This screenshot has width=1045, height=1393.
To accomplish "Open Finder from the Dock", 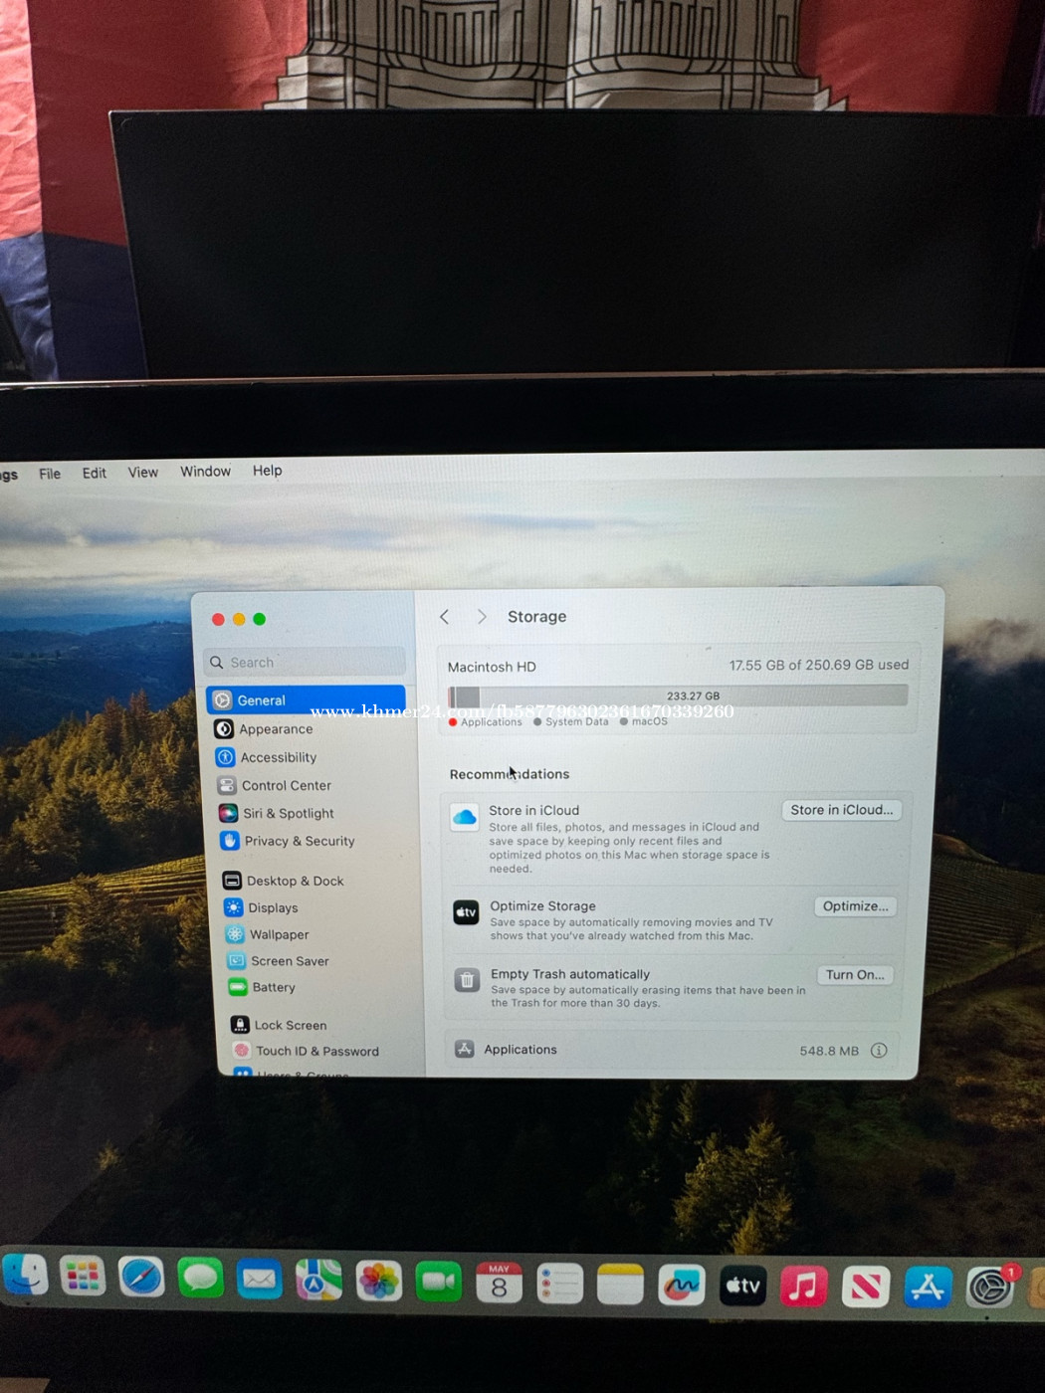I will pyautogui.click(x=25, y=1276).
